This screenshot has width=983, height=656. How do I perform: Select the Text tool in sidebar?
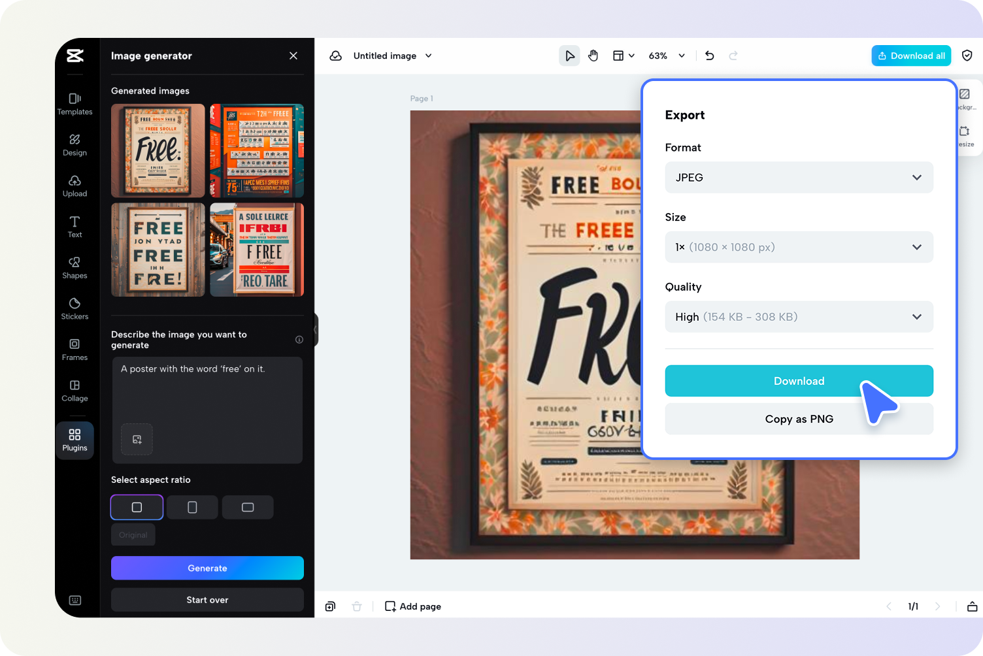coord(75,227)
